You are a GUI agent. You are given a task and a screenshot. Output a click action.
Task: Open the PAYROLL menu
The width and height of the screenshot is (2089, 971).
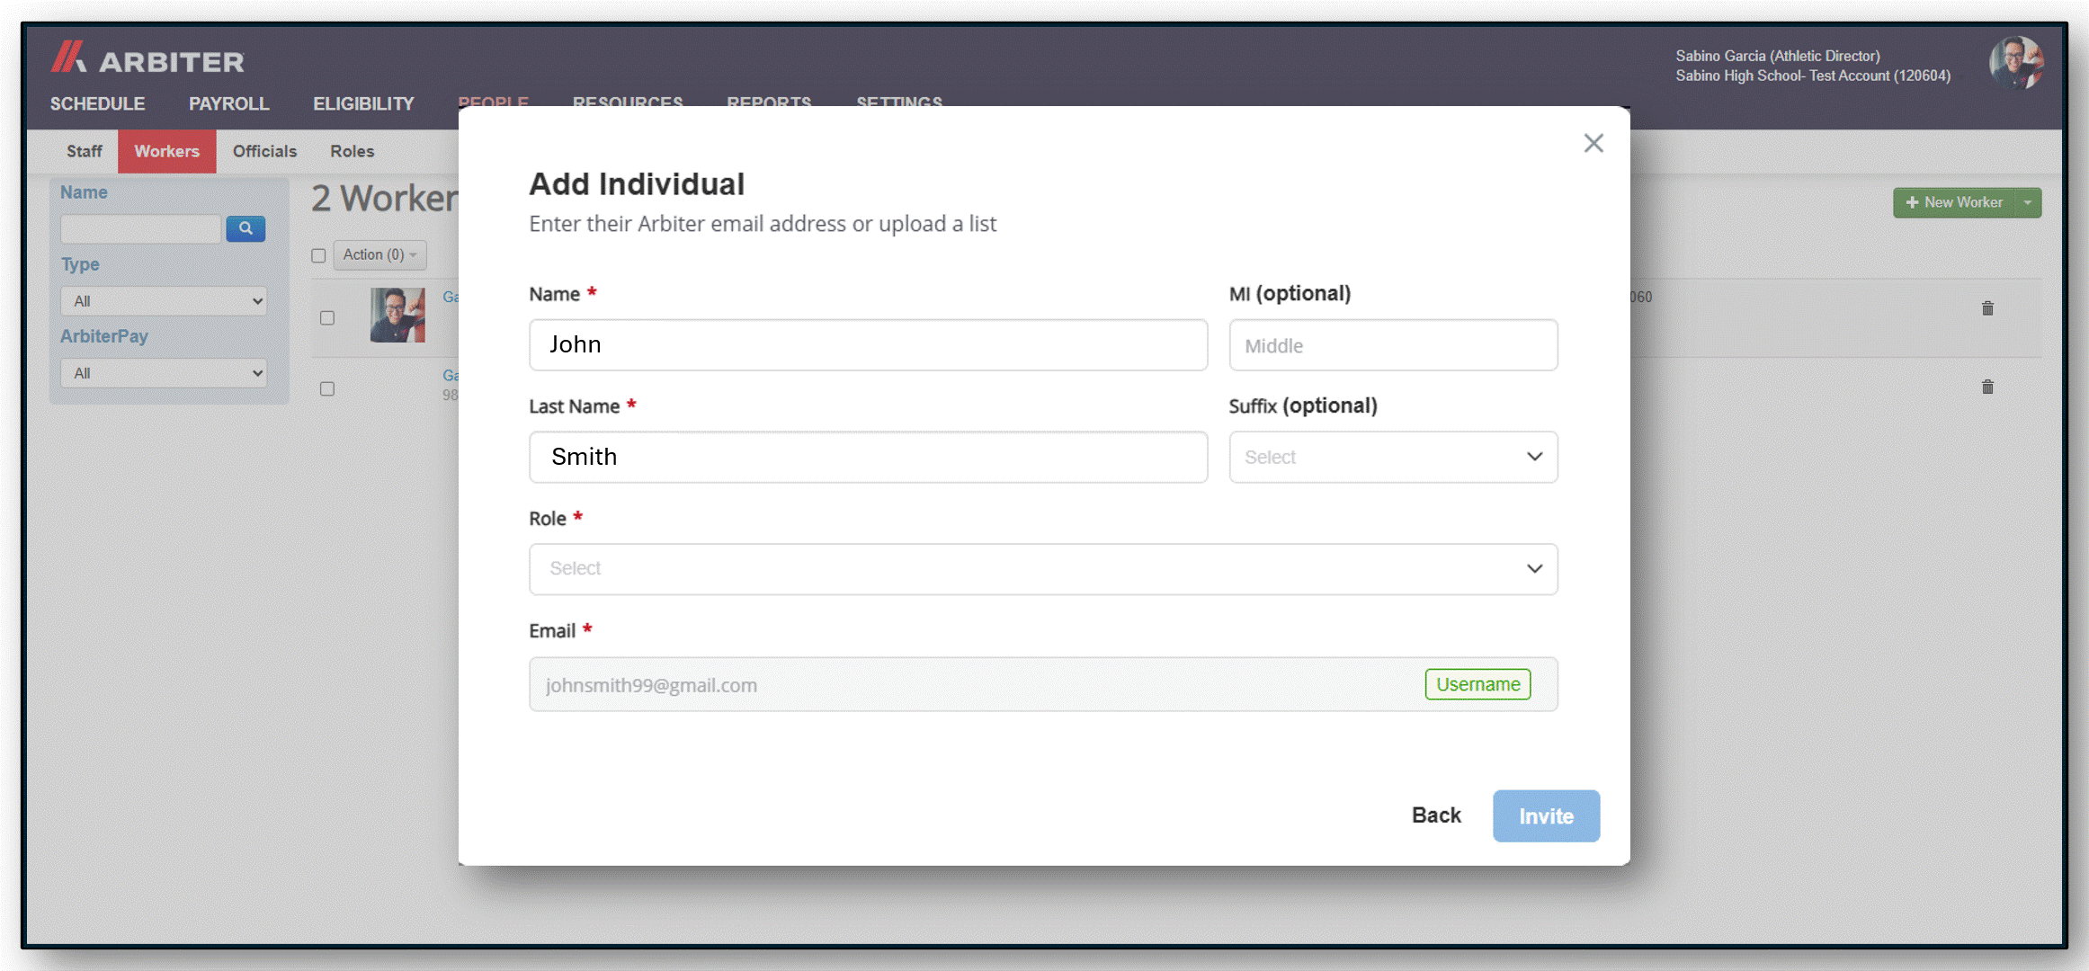(x=228, y=103)
